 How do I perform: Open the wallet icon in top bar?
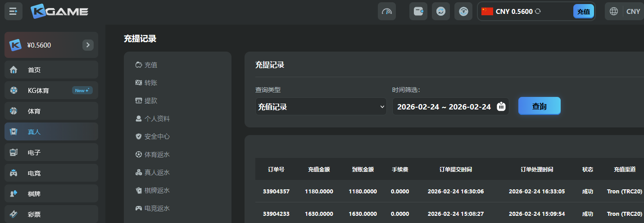tap(418, 11)
